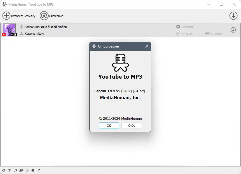Close the О программе dialog
The image size is (241, 174).
147,46
